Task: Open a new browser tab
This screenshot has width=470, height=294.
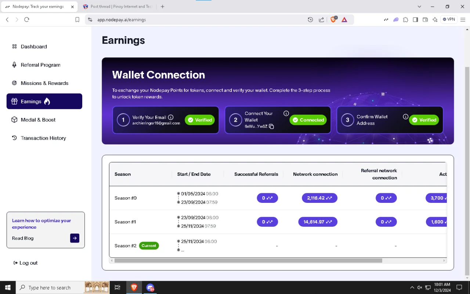Action: tap(162, 7)
